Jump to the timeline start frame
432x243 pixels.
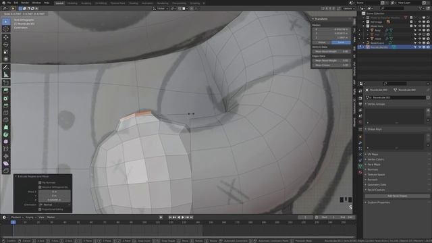(x=170, y=217)
